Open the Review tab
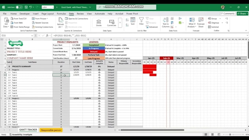This screenshot has height=140, width=249. pos(80,14)
